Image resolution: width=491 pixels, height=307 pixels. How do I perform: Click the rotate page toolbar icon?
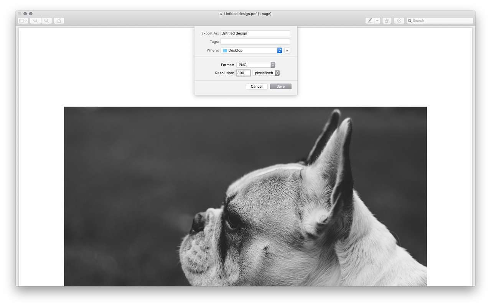[387, 21]
